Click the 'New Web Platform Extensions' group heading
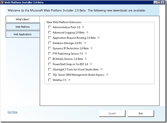167x123 pixels. click(64, 22)
